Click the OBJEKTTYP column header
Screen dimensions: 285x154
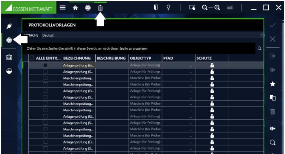pos(145,58)
